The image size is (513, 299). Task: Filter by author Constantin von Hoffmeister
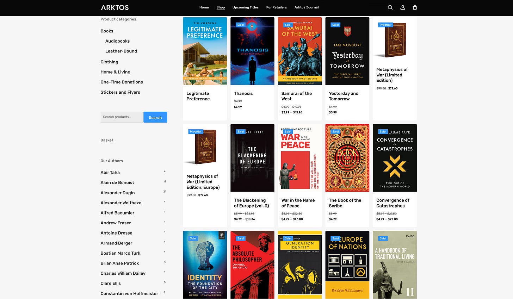click(x=129, y=294)
